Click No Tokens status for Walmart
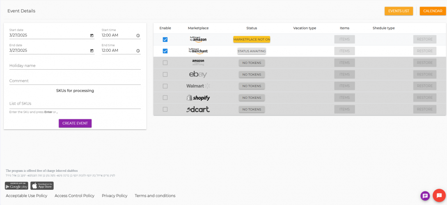The height and width of the screenshot is (205, 447). click(252, 86)
